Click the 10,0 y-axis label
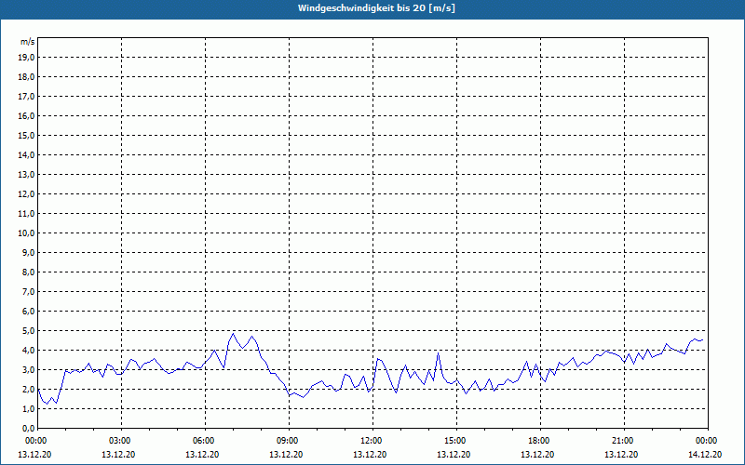 [27, 232]
